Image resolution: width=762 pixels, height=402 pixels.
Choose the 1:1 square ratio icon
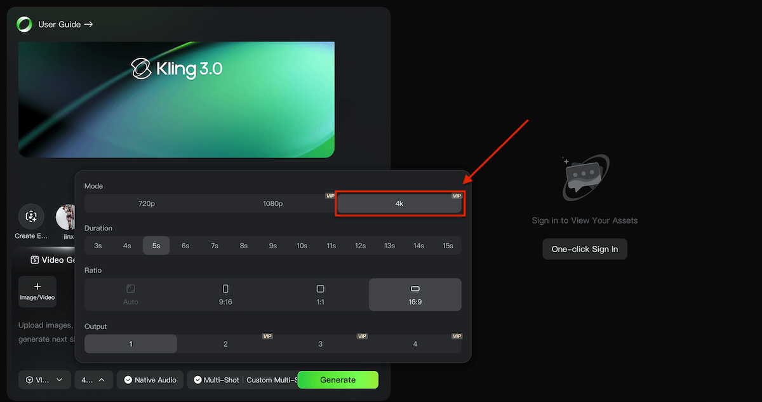click(320, 289)
